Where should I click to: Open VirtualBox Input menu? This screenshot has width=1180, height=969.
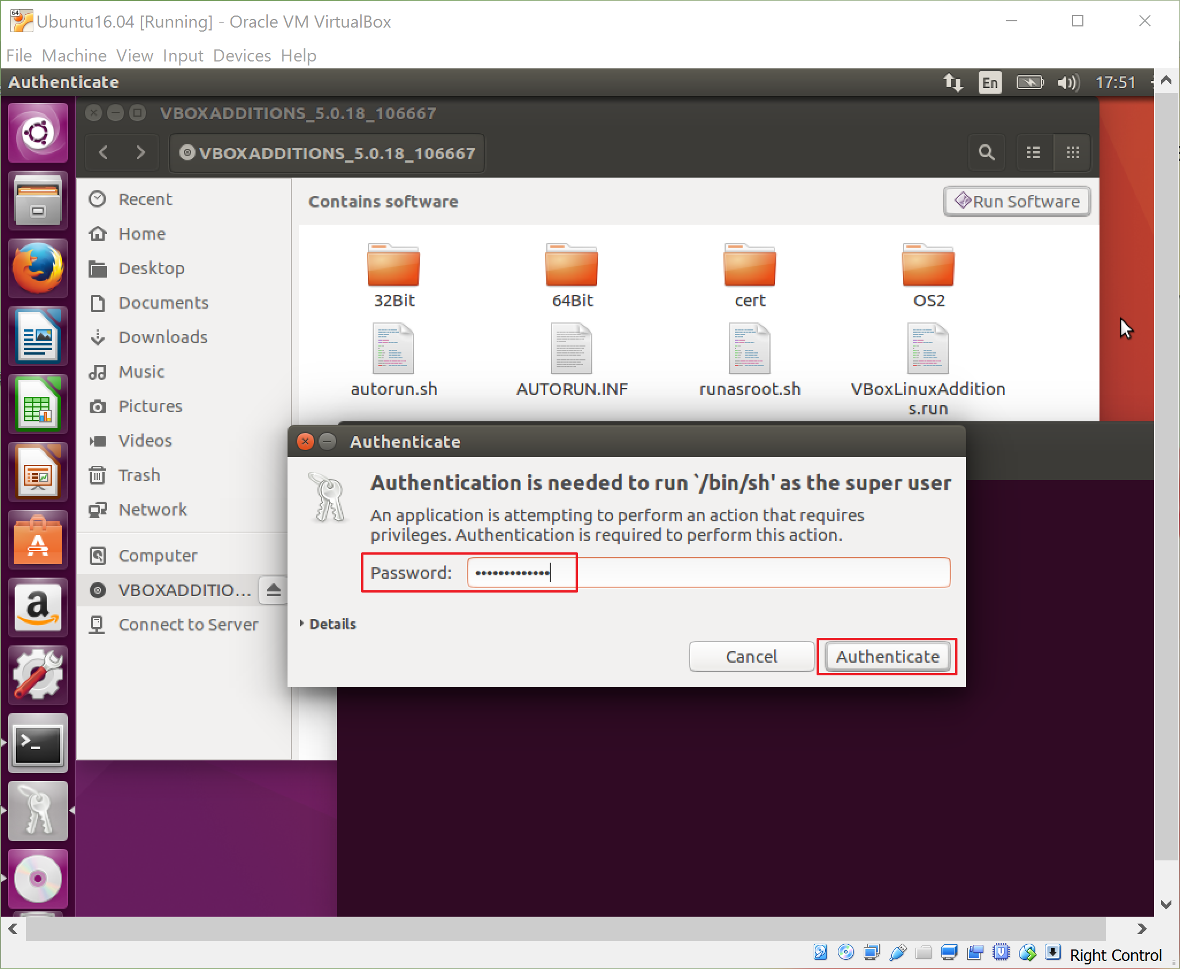[183, 56]
